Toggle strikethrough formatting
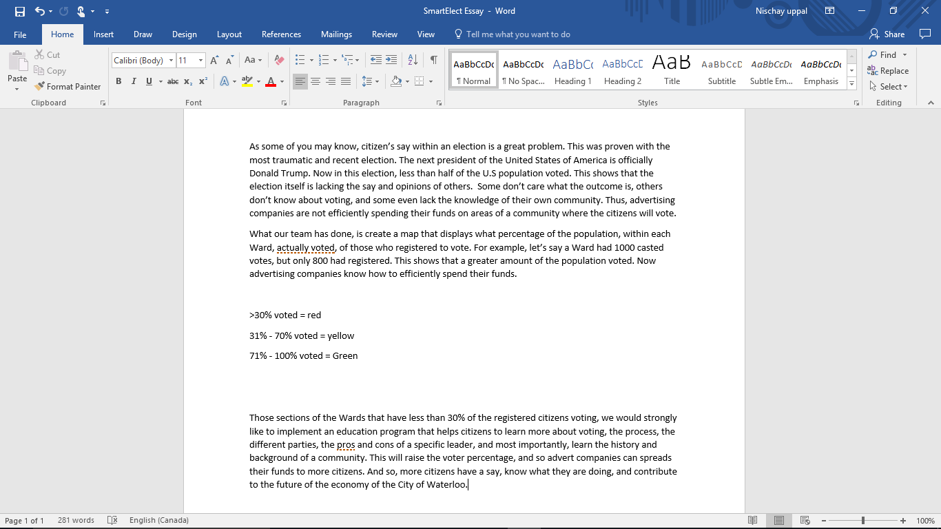This screenshot has width=941, height=529. pos(173,81)
